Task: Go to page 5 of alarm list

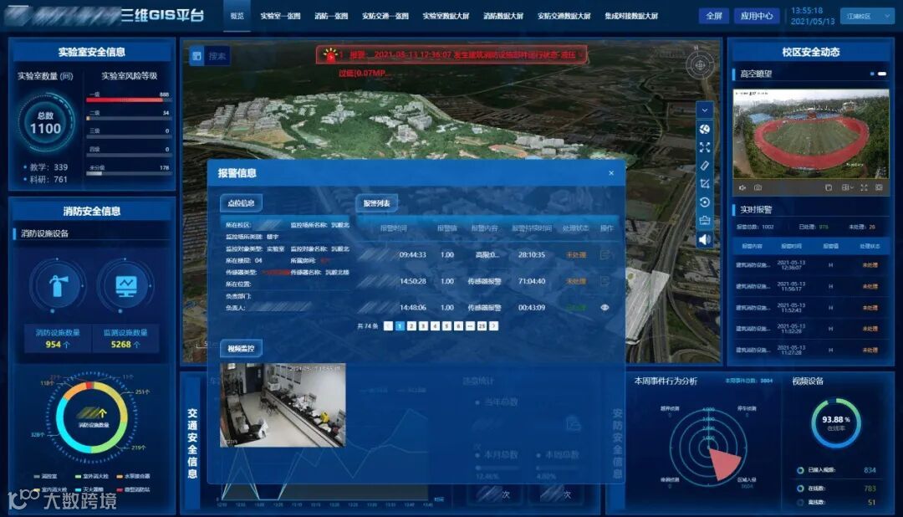Action: [446, 326]
